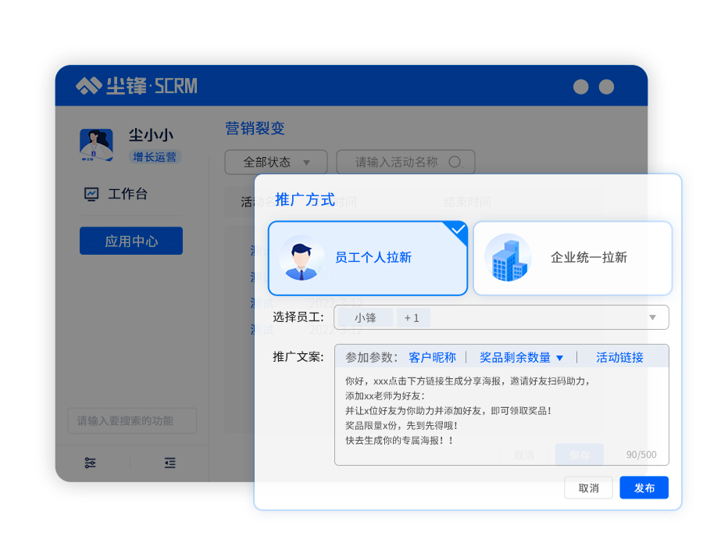Image resolution: width=703 pixels, height=547 pixels.
Task: Click the 营销裂变 page title
Action: 255,128
